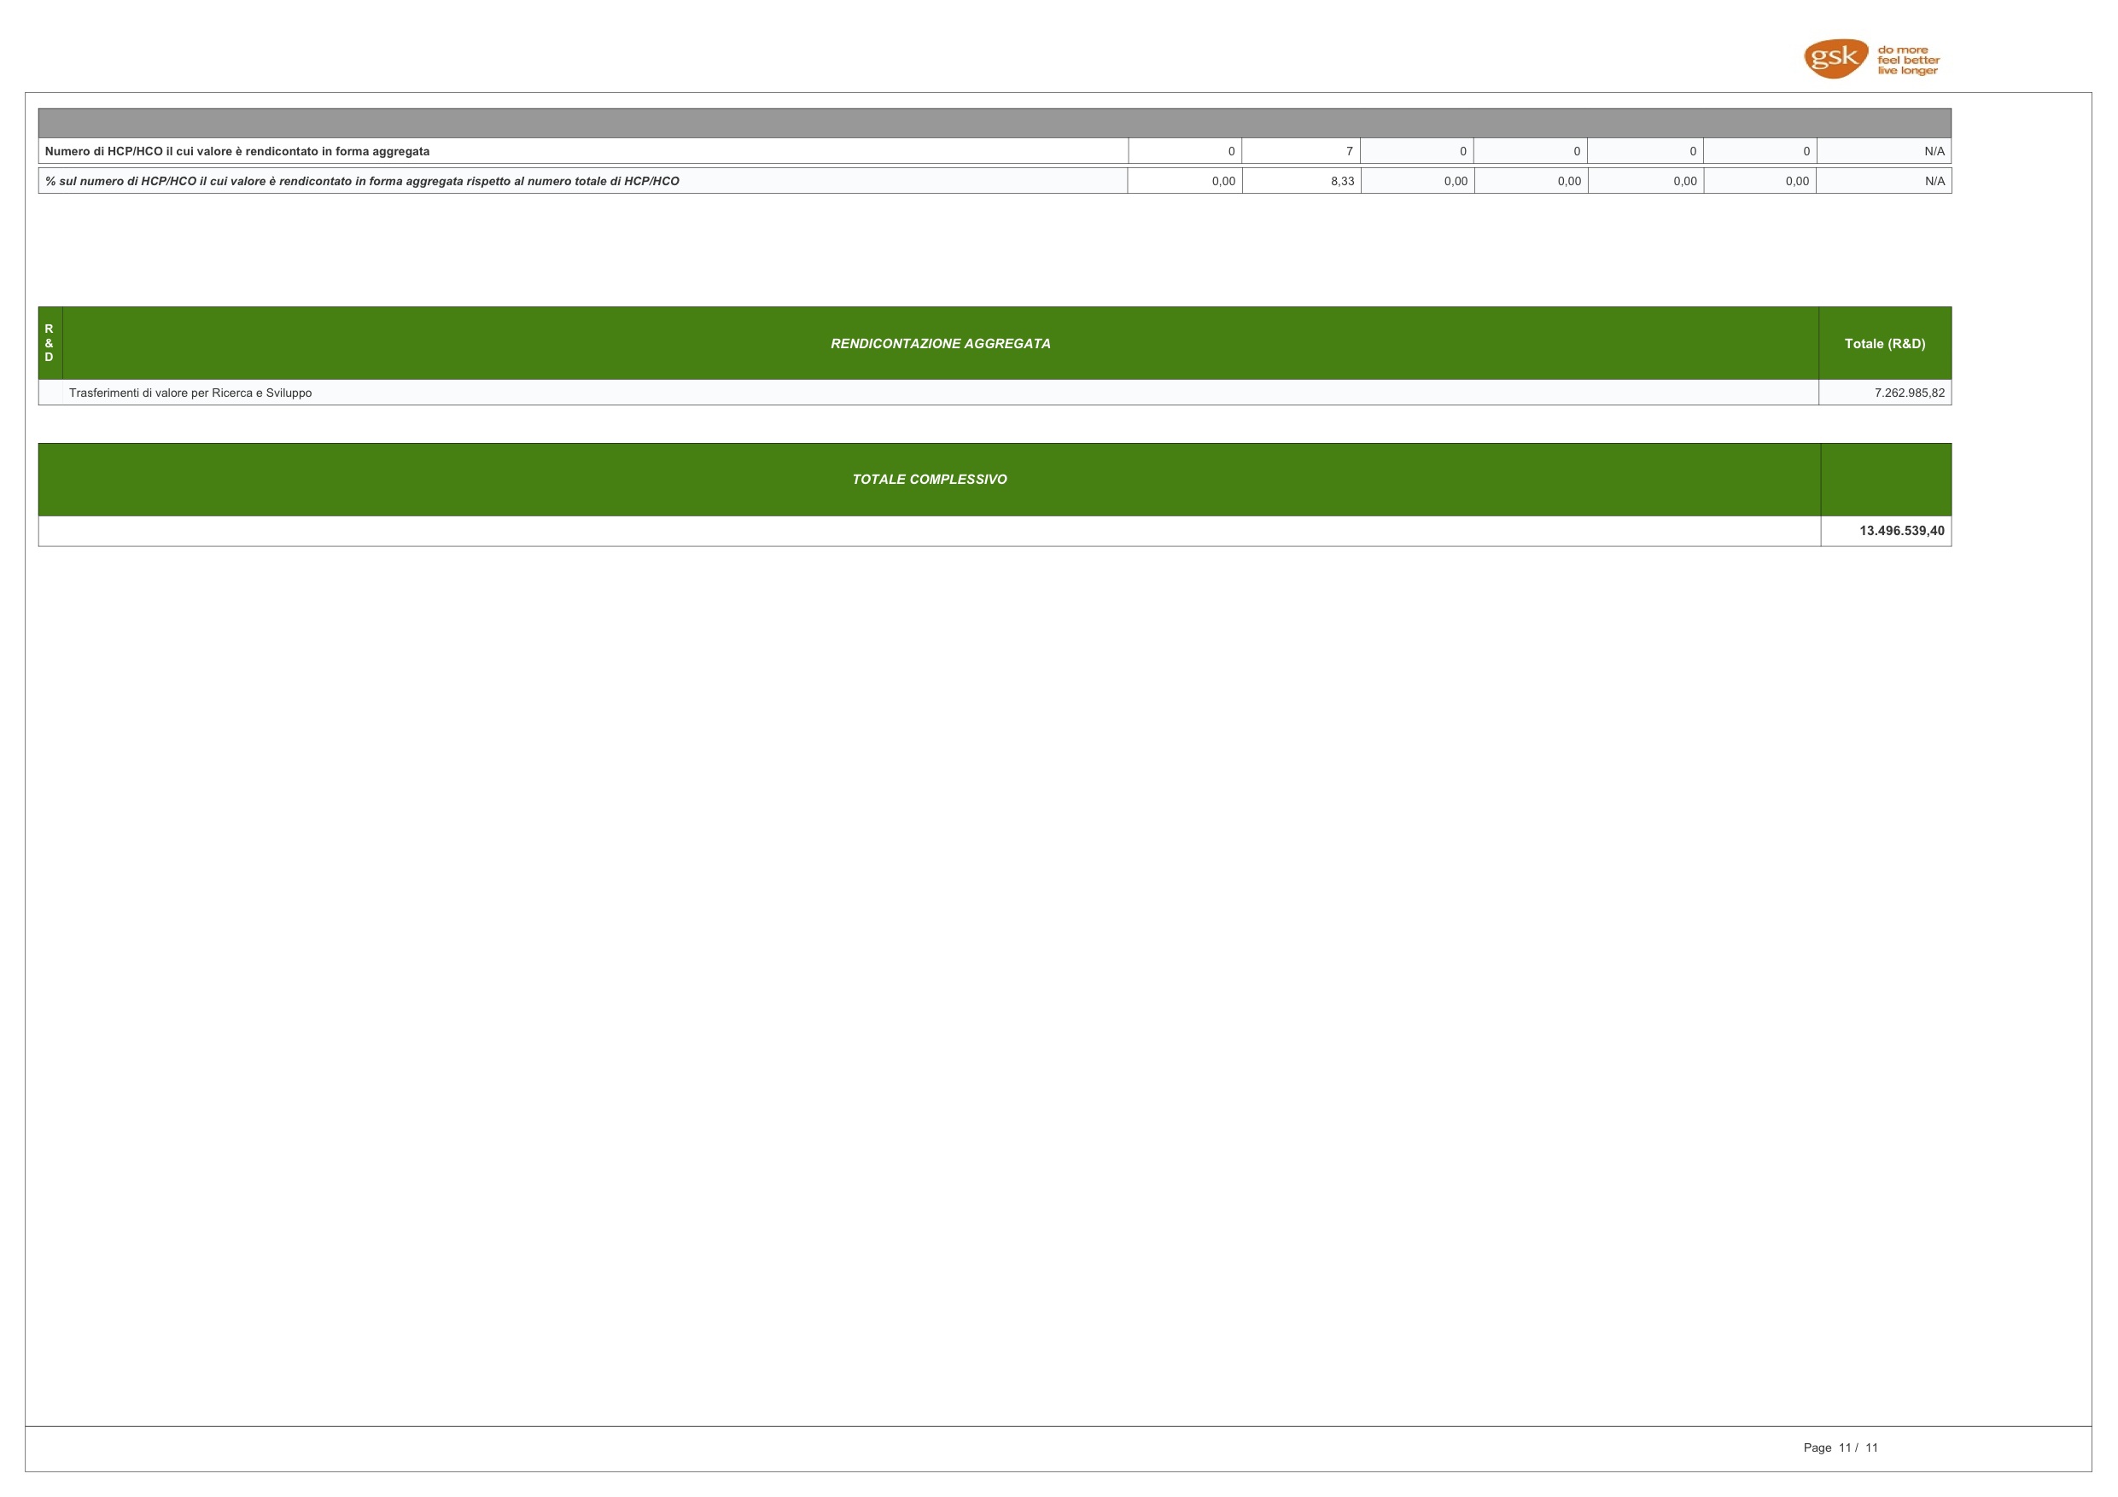This screenshot has height=1497, width=2118.
Task: Select the % sul numero di HCP/HCO row label
Action: coord(362,181)
